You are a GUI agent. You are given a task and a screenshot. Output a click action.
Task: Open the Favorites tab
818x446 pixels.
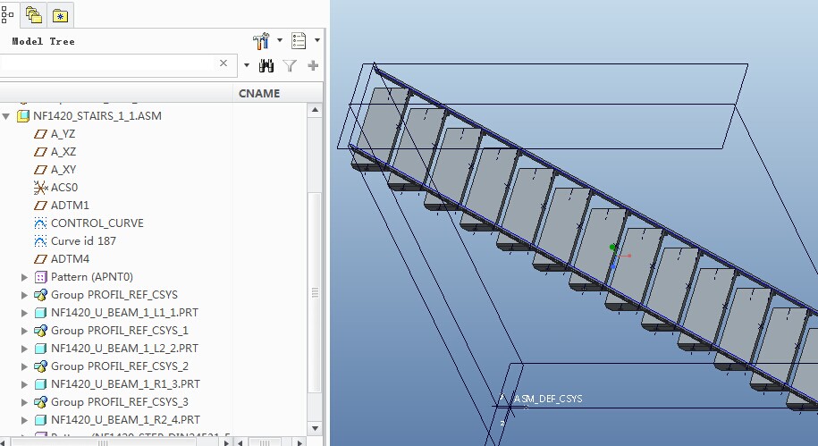(x=60, y=16)
